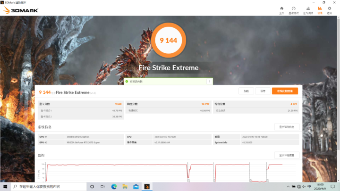The height and width of the screenshot is (191, 340).
Task: Show details for monitoring section
Action: click(287, 155)
